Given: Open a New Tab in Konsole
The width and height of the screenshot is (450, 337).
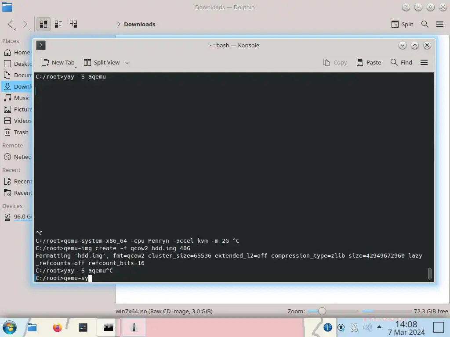Looking at the screenshot, I should (58, 62).
